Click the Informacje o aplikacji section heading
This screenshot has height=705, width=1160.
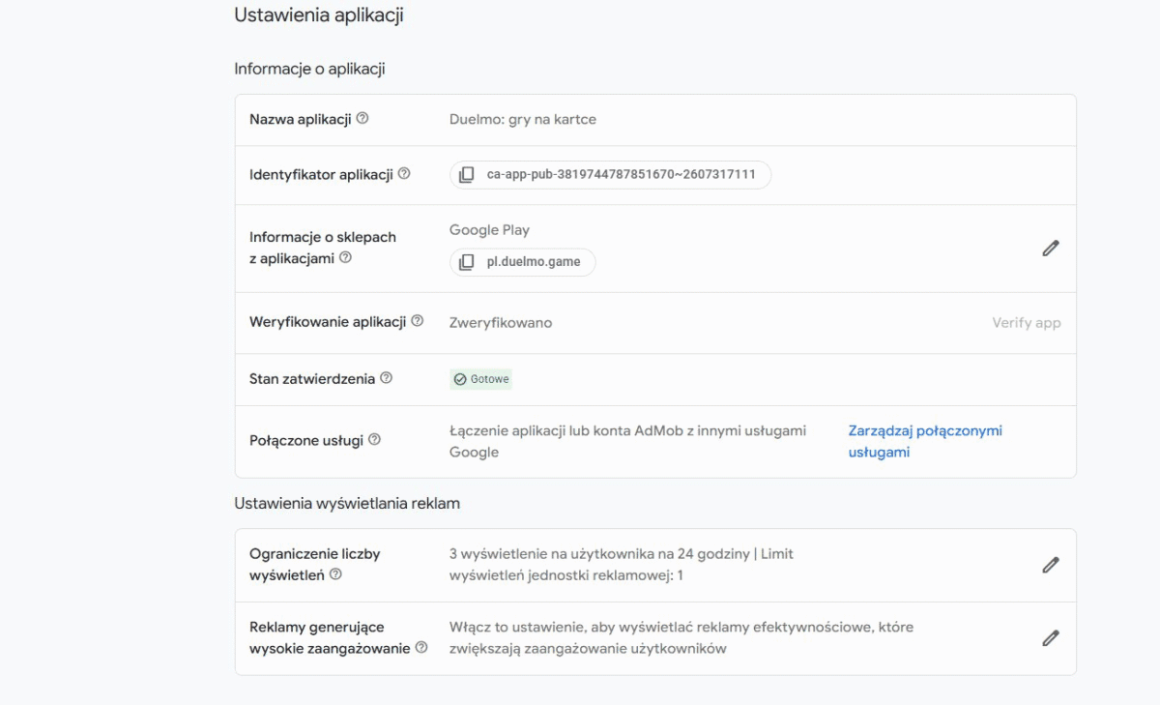click(x=310, y=69)
